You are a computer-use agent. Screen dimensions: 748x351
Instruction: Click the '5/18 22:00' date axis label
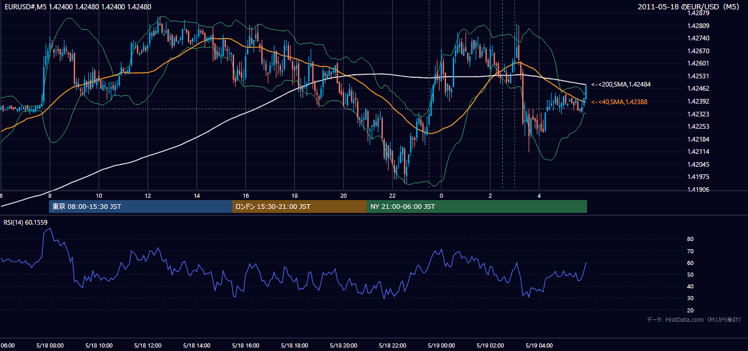(393, 346)
